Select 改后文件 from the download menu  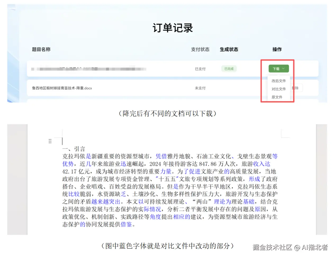coord(278,81)
